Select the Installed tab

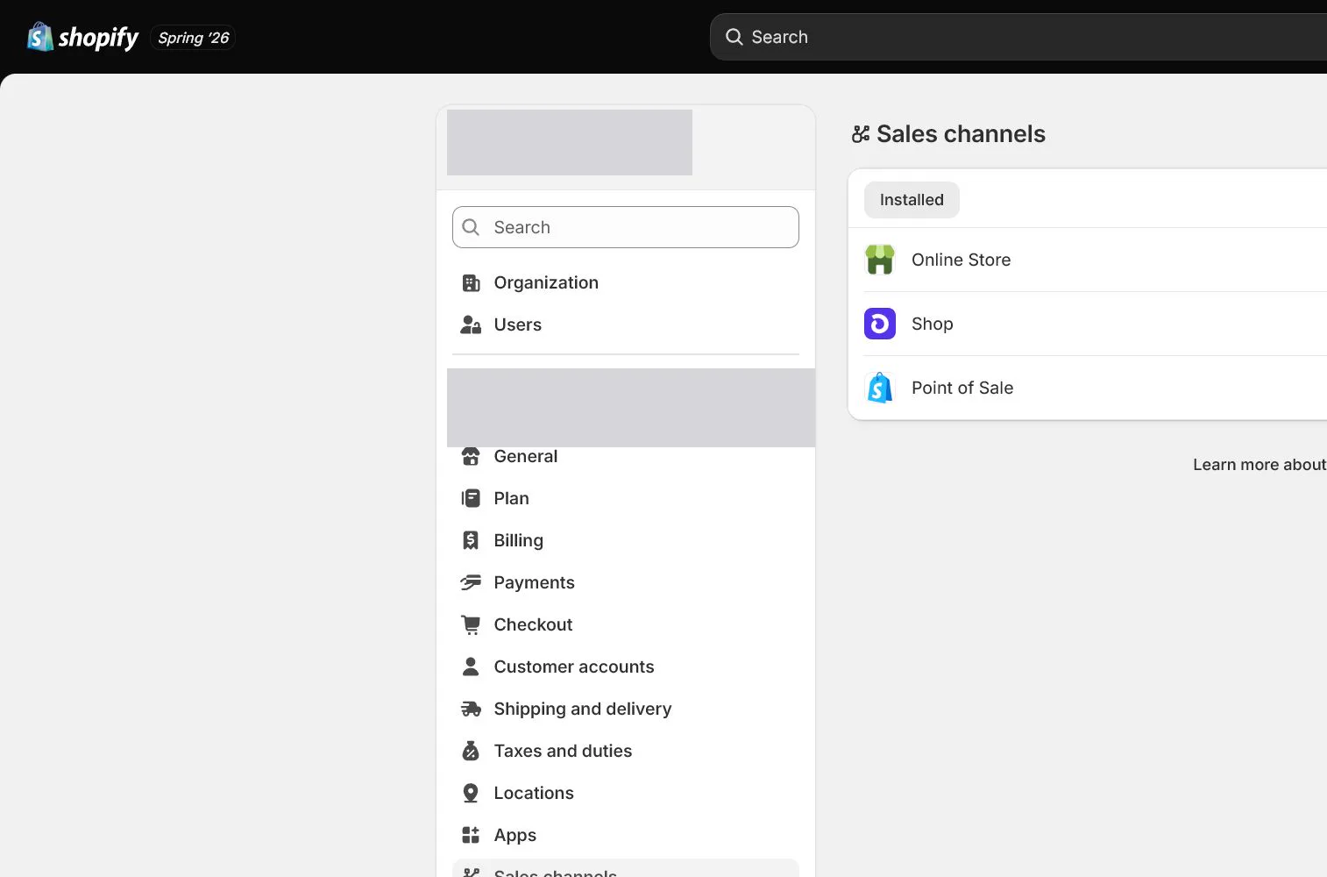(912, 200)
